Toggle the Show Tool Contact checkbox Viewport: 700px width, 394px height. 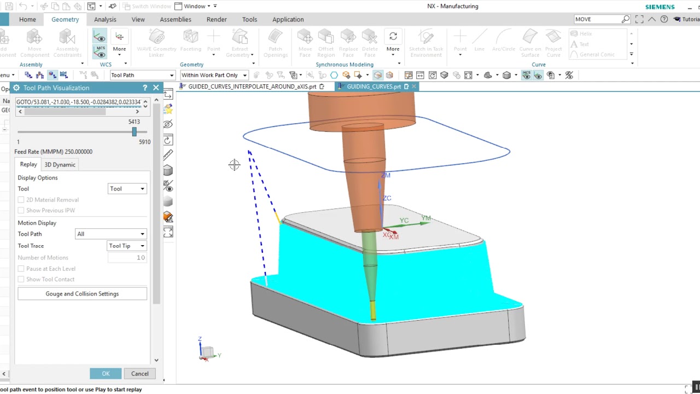click(x=21, y=279)
